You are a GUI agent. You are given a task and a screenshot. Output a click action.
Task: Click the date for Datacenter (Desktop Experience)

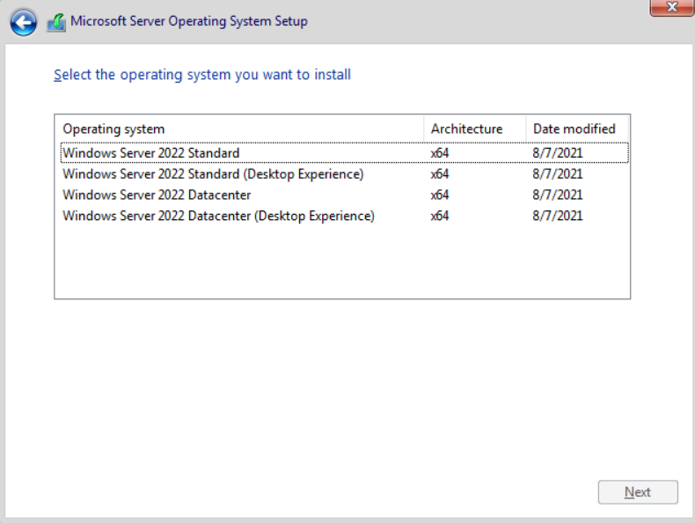558,216
